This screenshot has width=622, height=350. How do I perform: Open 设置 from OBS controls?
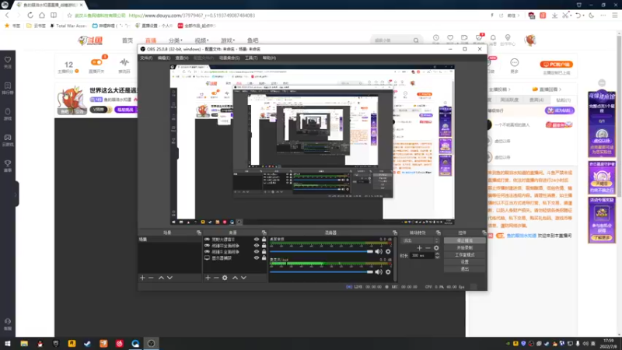pos(464,262)
